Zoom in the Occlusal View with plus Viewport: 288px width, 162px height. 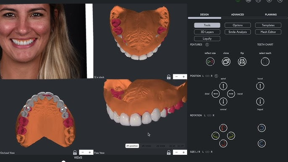pyautogui.click(x=90, y=152)
